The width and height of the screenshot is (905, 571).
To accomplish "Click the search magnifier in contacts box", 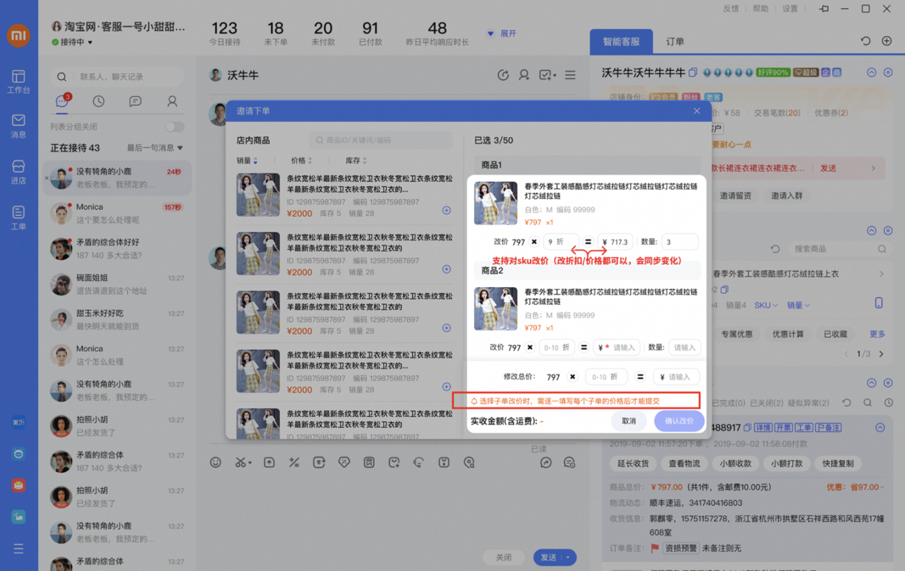I will point(61,77).
